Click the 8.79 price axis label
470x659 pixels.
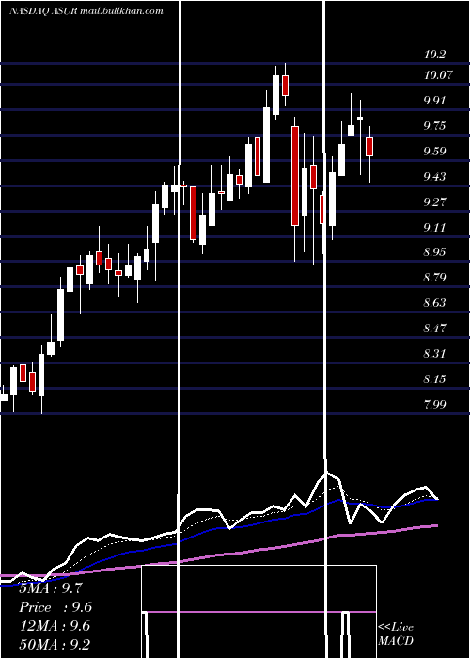tap(434, 278)
